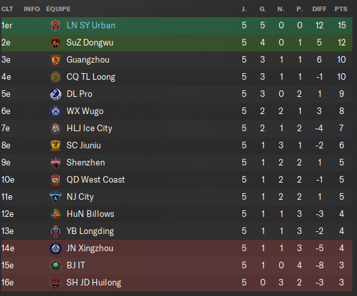The height and width of the screenshot is (296, 357).
Task: Sort by CLT ranking column header
Action: coord(7,9)
